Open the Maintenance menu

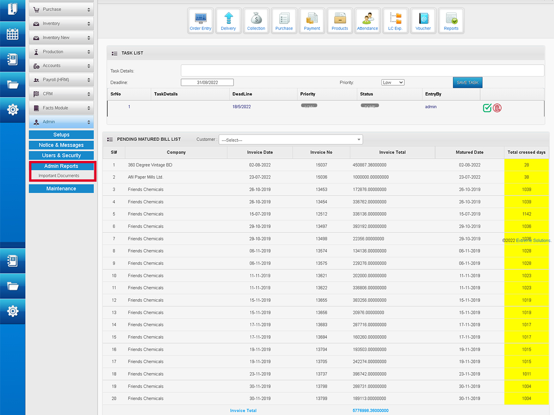click(61, 189)
